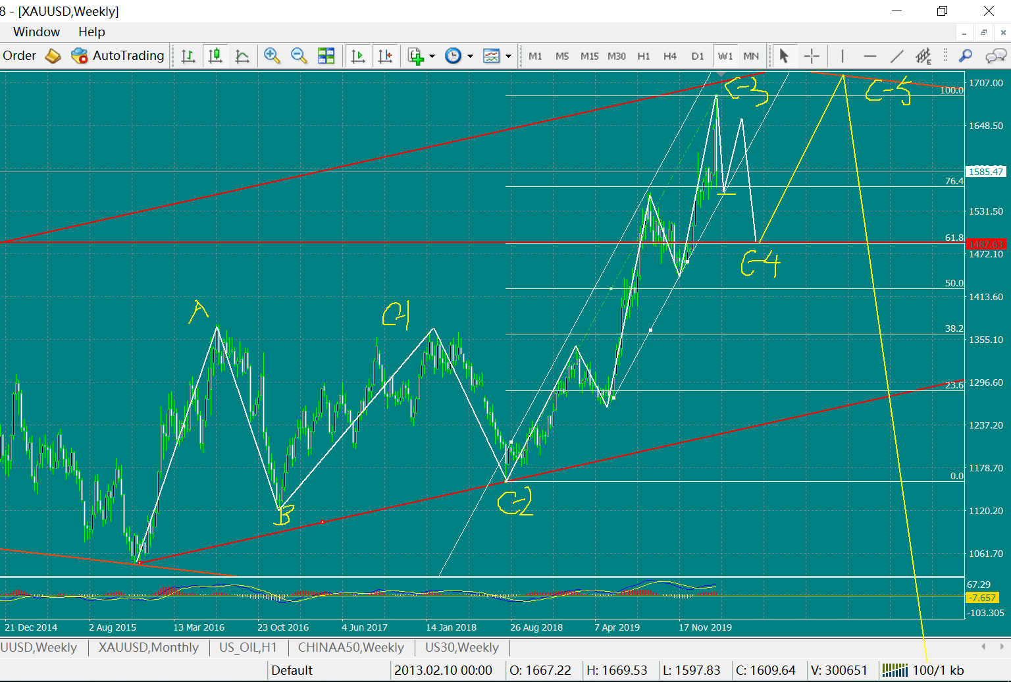
Task: Select the MN monthly timeframe
Action: (x=751, y=56)
